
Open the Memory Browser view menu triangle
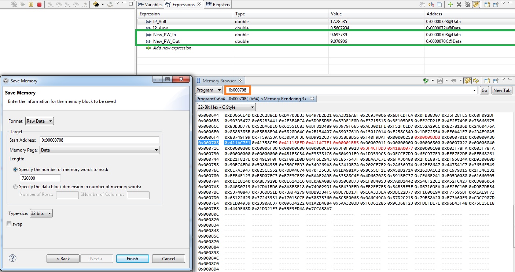tap(503, 79)
